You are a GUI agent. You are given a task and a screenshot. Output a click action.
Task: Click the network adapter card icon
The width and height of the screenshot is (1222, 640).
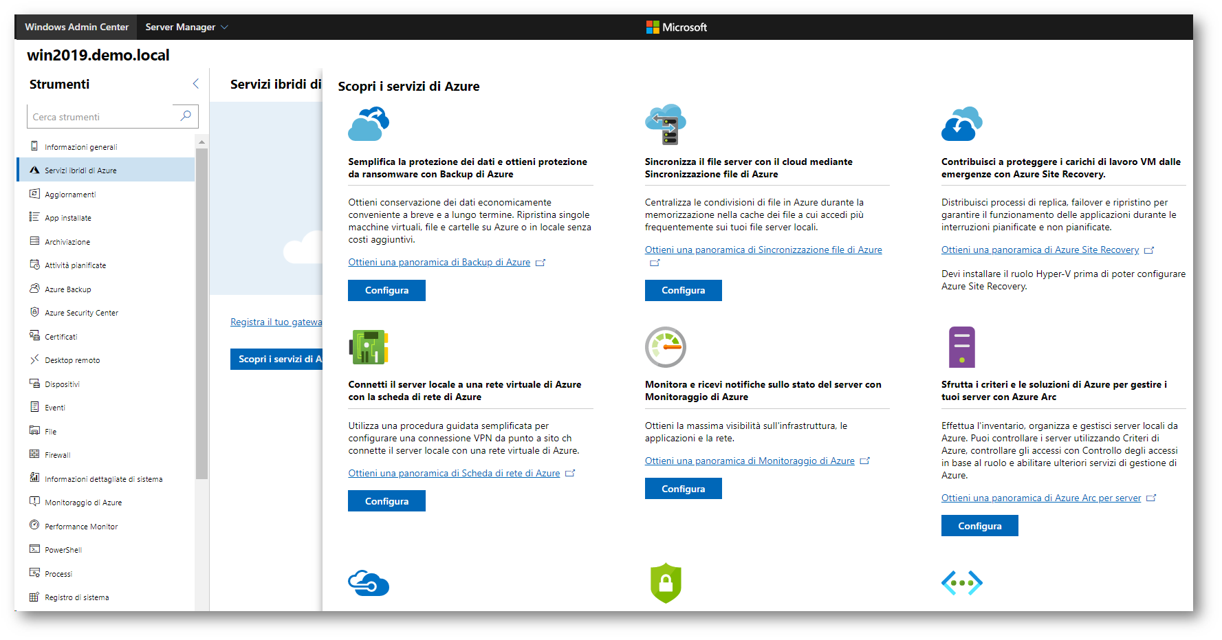369,347
